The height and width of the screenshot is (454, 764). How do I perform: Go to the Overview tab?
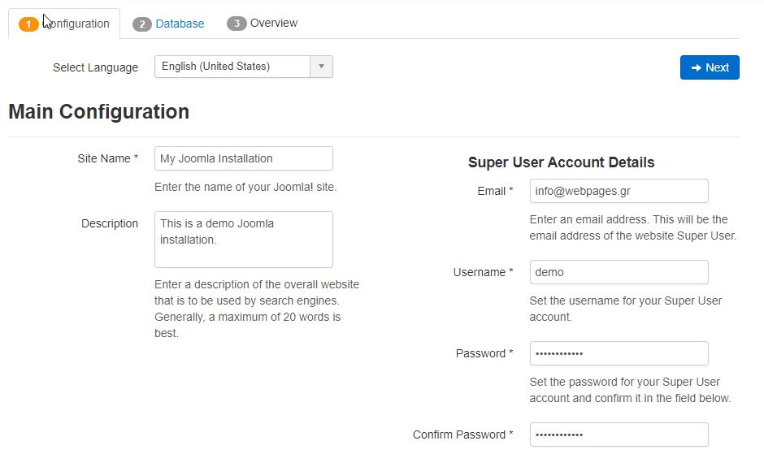click(x=274, y=23)
